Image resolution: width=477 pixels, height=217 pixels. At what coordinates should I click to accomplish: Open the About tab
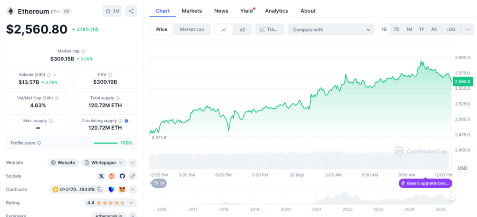point(308,11)
